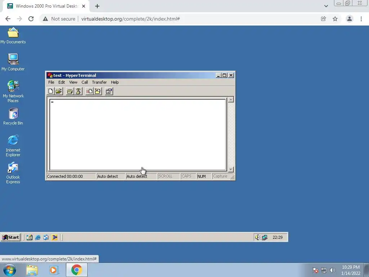Reload the page in Chrome

click(x=31, y=19)
